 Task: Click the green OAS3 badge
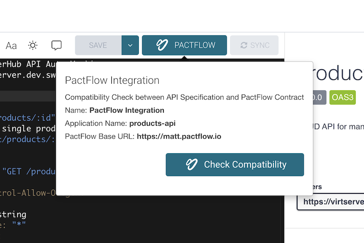(342, 98)
